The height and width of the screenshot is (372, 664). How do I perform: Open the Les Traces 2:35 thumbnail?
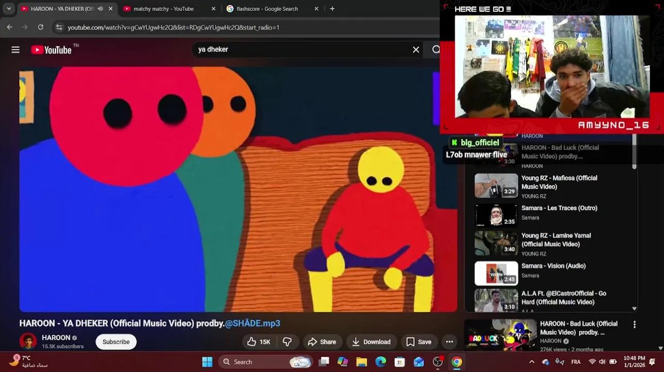[x=496, y=215]
